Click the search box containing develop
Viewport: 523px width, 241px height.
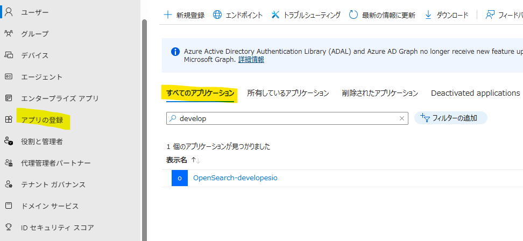coord(287,118)
